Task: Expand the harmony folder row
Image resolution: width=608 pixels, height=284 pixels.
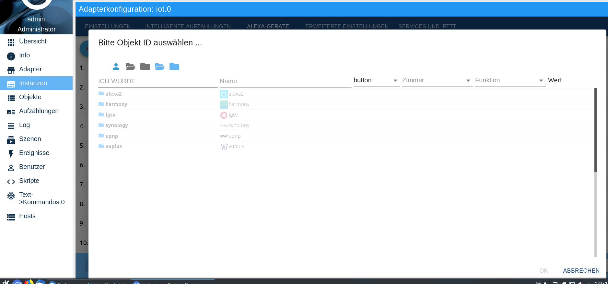Action: [101, 104]
